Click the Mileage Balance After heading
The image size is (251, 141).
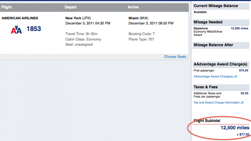(x=213, y=45)
